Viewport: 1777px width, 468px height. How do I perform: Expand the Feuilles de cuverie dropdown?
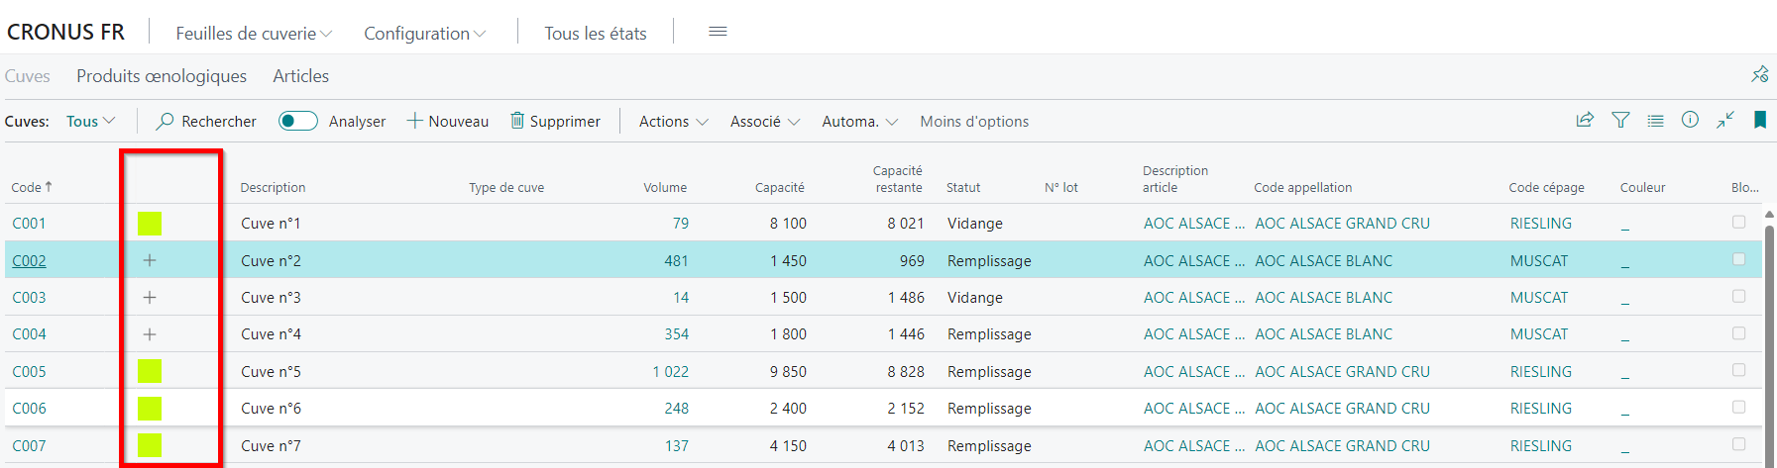click(254, 33)
